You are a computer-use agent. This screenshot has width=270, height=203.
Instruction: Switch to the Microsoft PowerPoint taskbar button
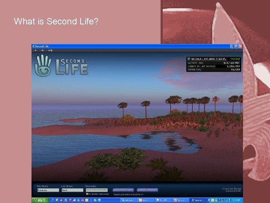[180, 200]
